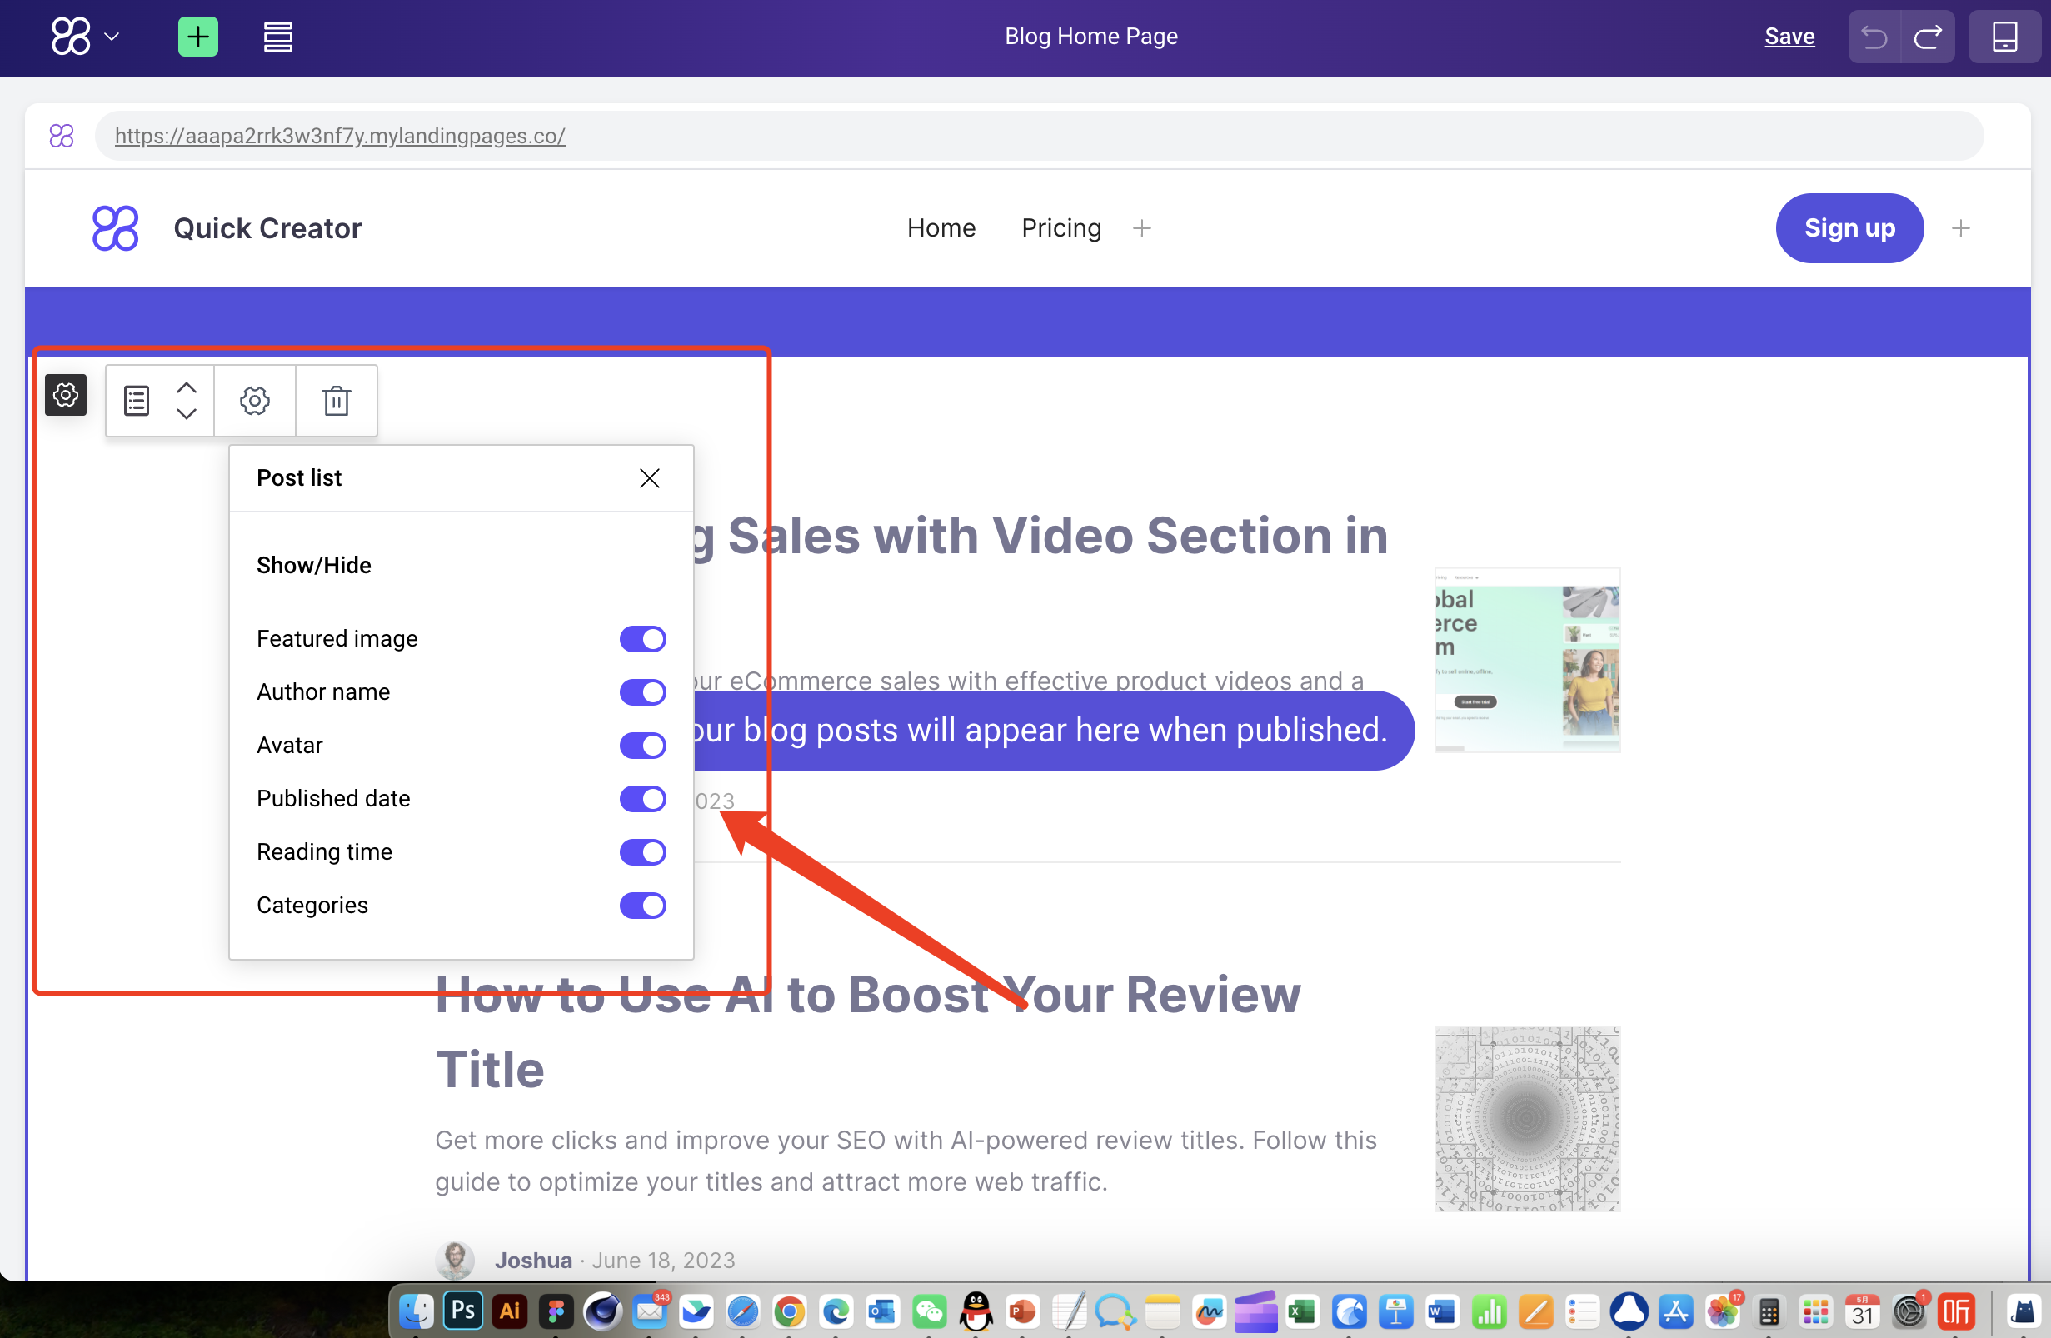Click the device preview icon top right

tap(2004, 37)
